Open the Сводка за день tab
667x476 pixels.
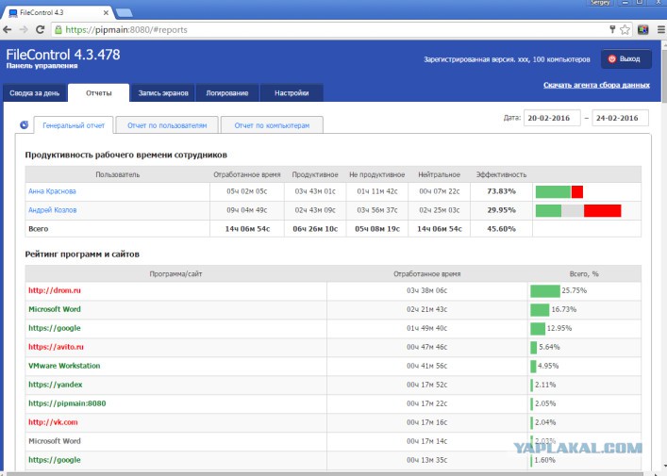pyautogui.click(x=35, y=93)
